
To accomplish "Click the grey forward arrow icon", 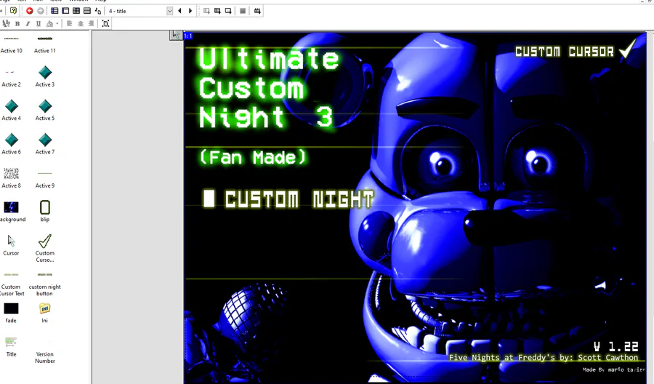I will click(41, 11).
